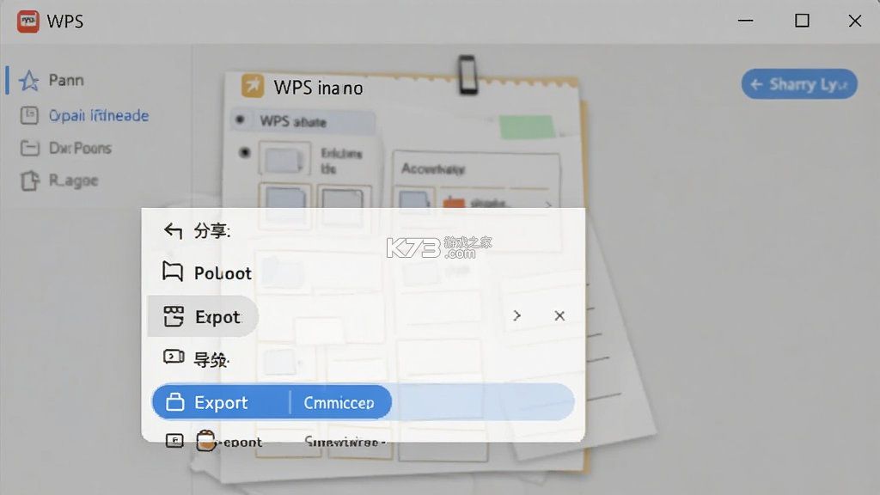Click the Opaii ifdneade sidebar icon
880x495 pixels.
coord(29,115)
